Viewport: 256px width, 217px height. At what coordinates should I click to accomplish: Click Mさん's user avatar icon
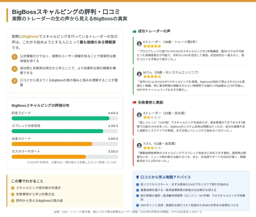click(x=139, y=74)
